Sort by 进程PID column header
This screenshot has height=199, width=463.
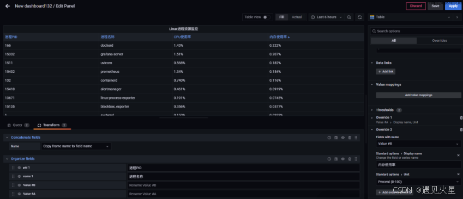point(11,37)
